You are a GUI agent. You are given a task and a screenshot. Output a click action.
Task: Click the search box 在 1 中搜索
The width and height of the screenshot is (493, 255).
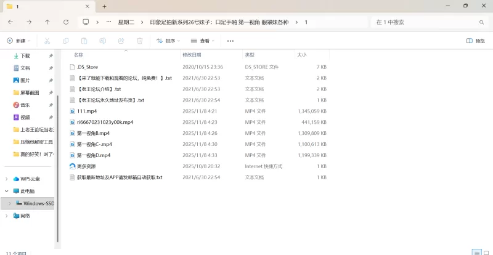click(425, 22)
